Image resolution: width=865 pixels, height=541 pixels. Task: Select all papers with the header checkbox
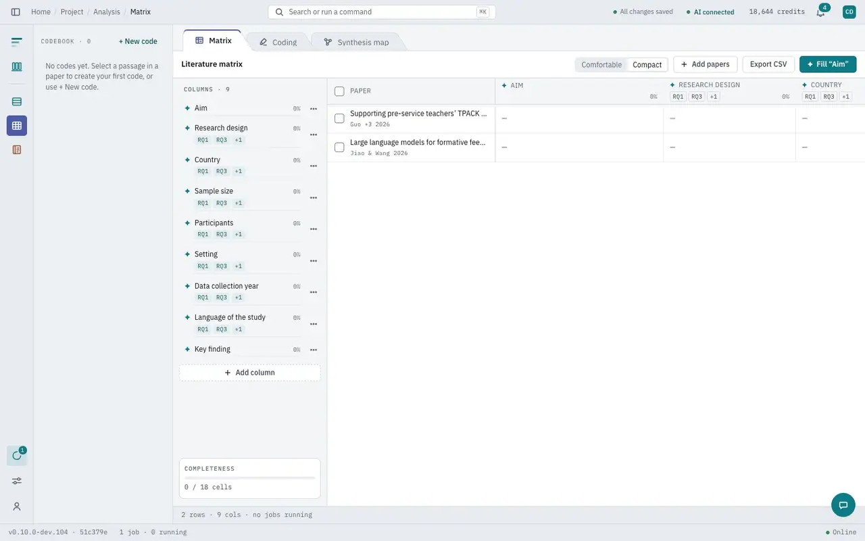pos(339,91)
